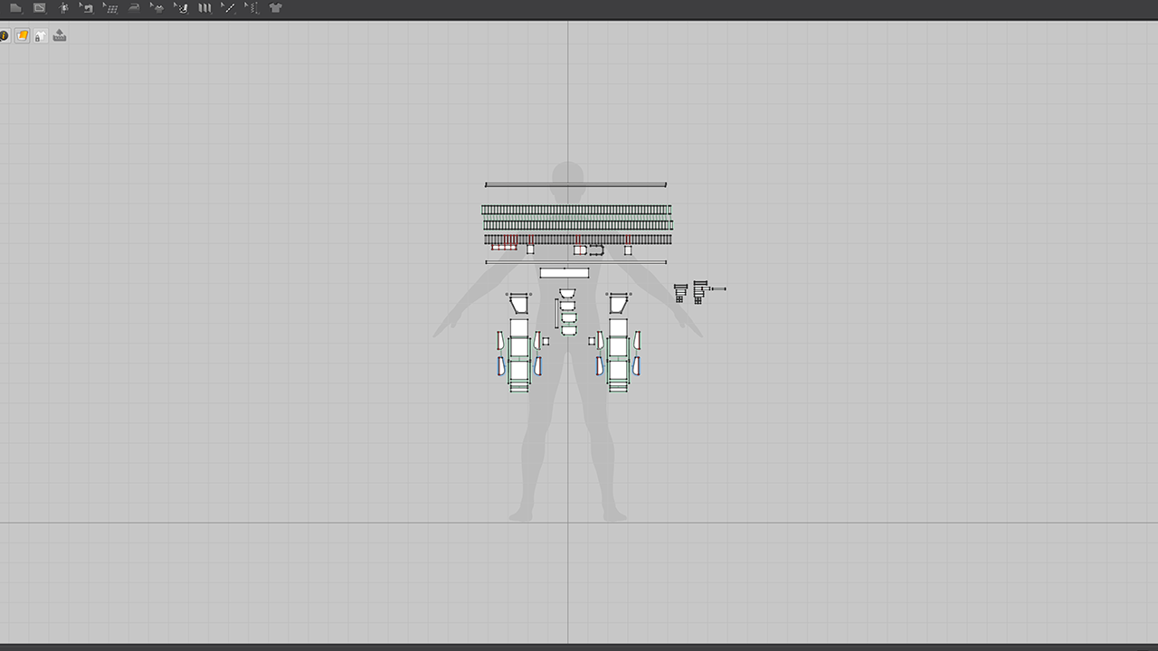The height and width of the screenshot is (651, 1158).
Task: Select the thin long strip pattern at top
Action: pos(575,184)
